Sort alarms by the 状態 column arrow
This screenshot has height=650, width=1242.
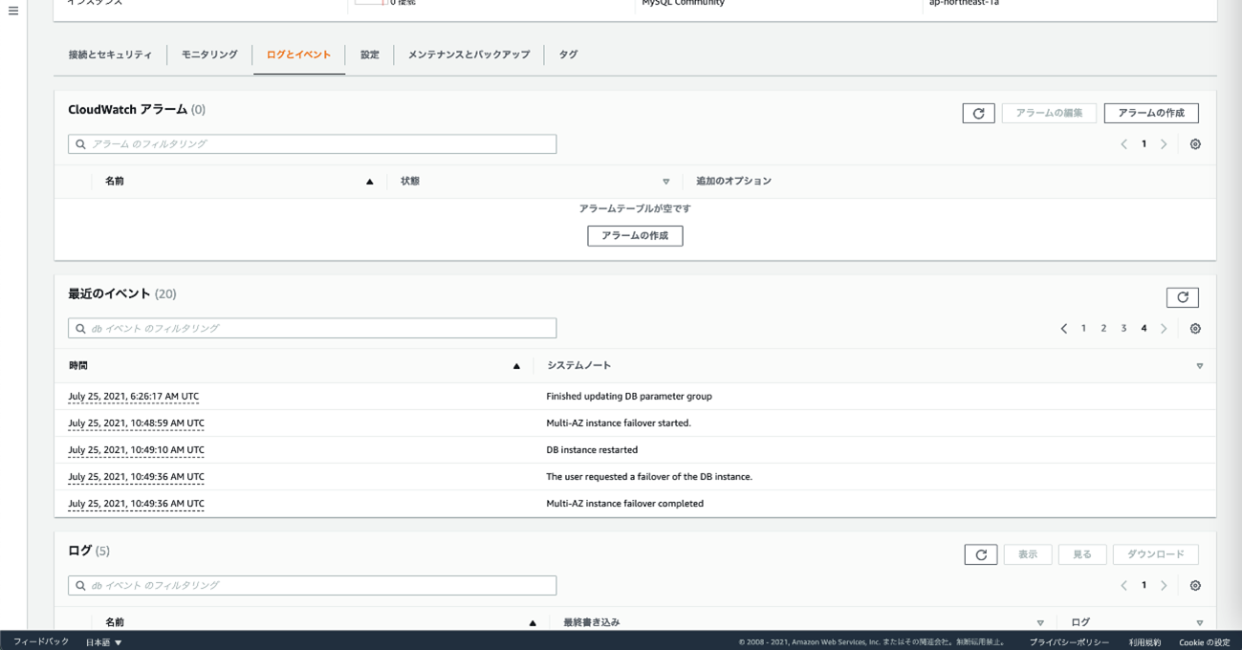(666, 182)
